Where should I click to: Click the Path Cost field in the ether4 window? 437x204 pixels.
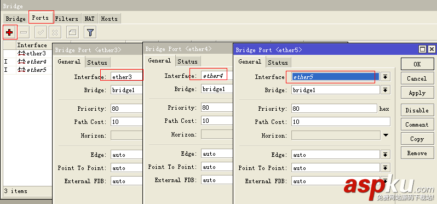click(x=217, y=121)
